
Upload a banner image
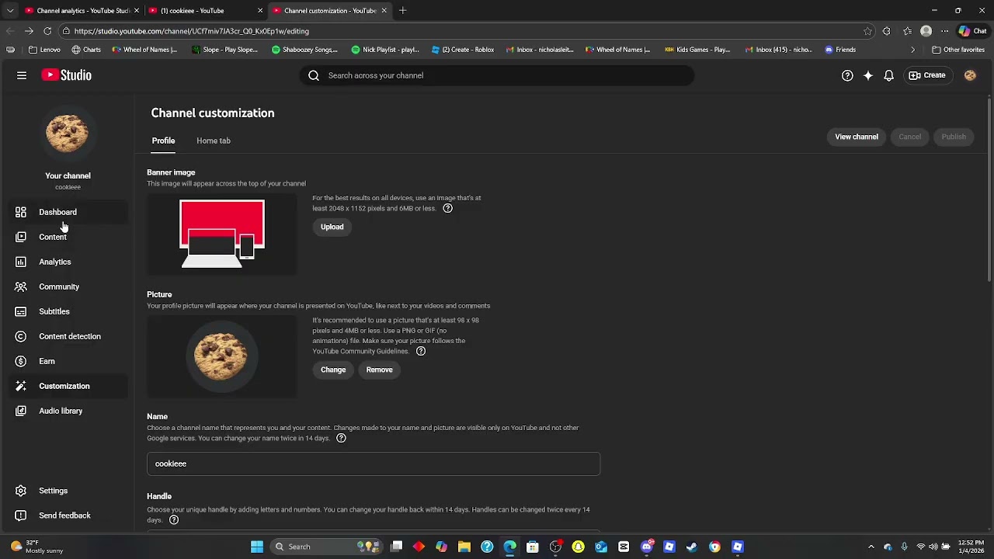point(332,227)
